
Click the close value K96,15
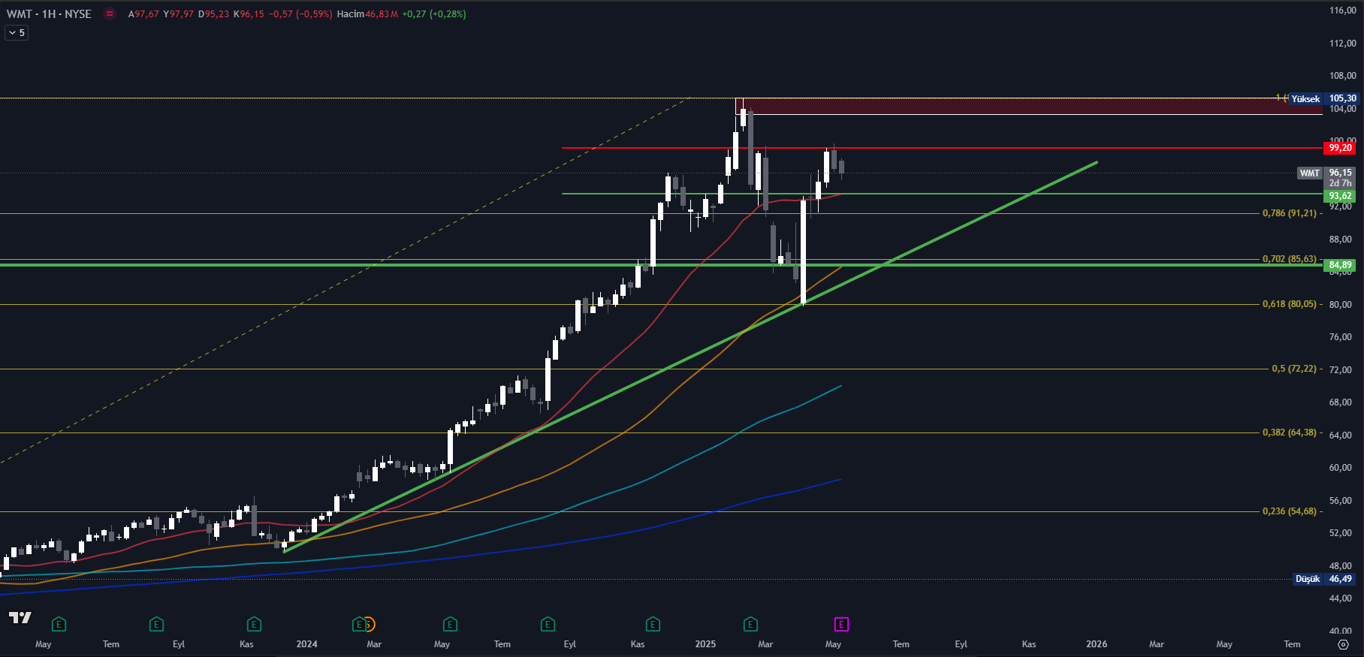coord(249,14)
